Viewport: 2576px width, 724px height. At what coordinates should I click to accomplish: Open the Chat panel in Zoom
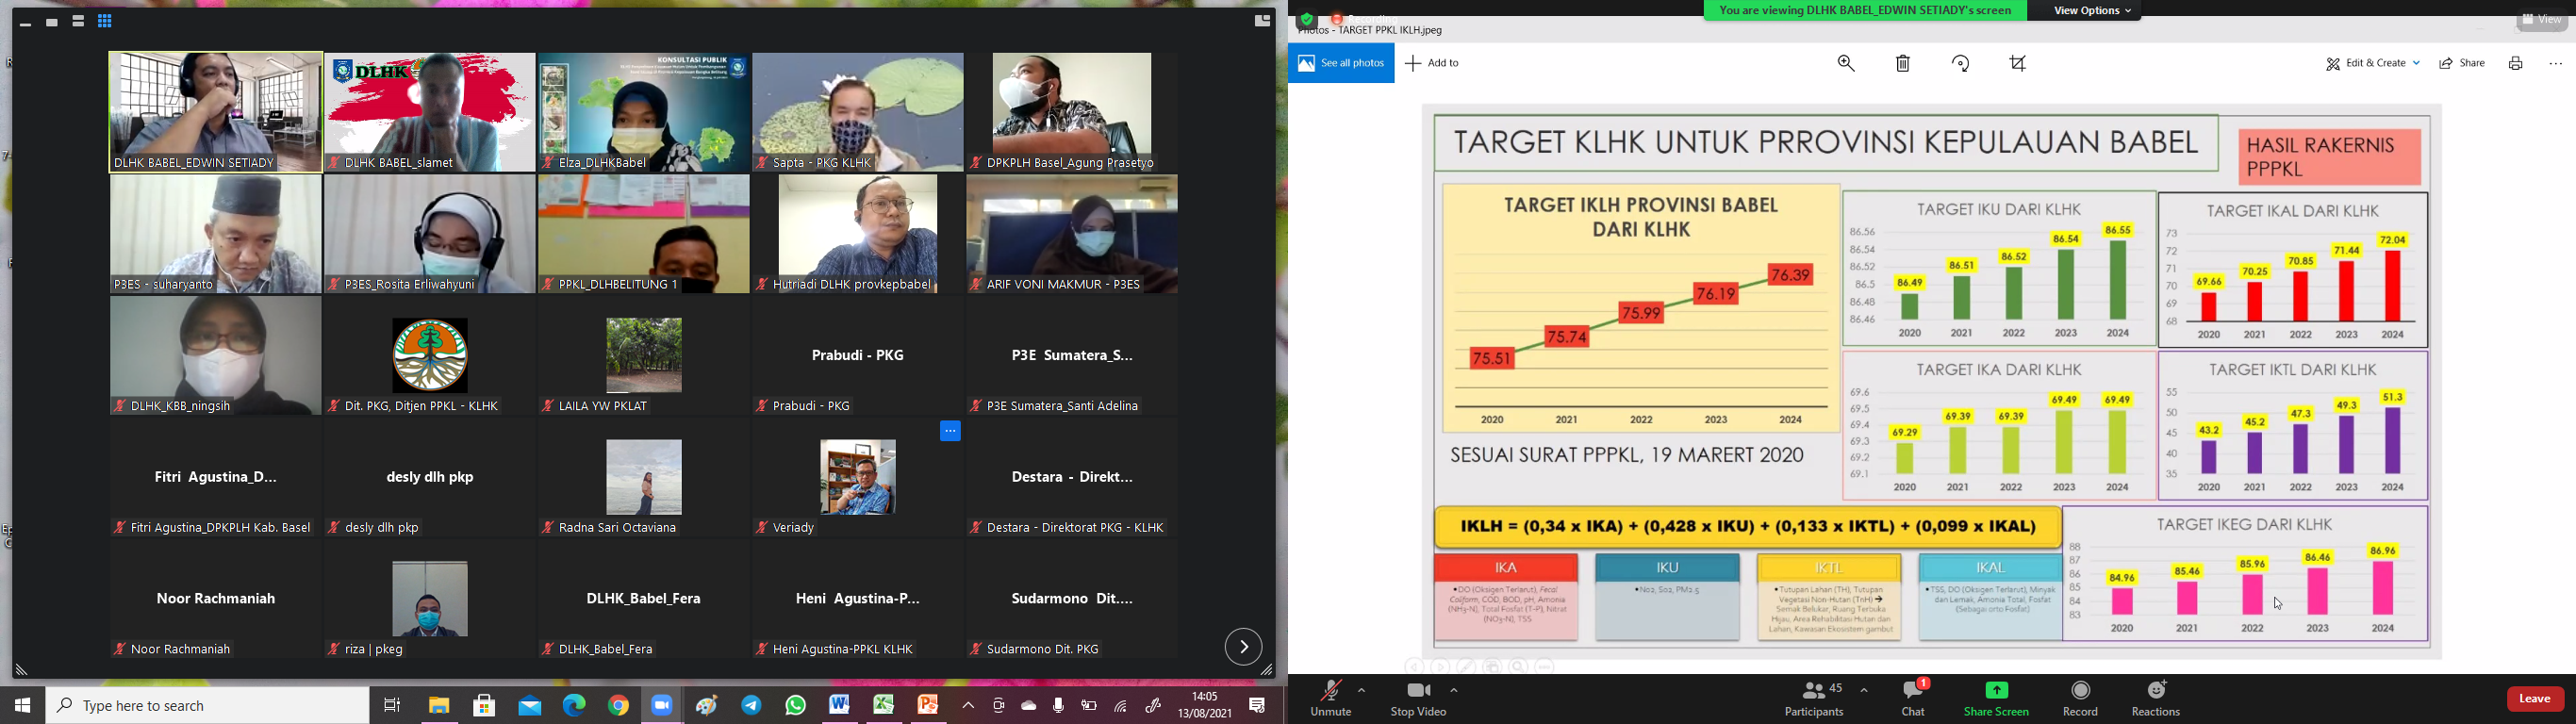(1913, 698)
